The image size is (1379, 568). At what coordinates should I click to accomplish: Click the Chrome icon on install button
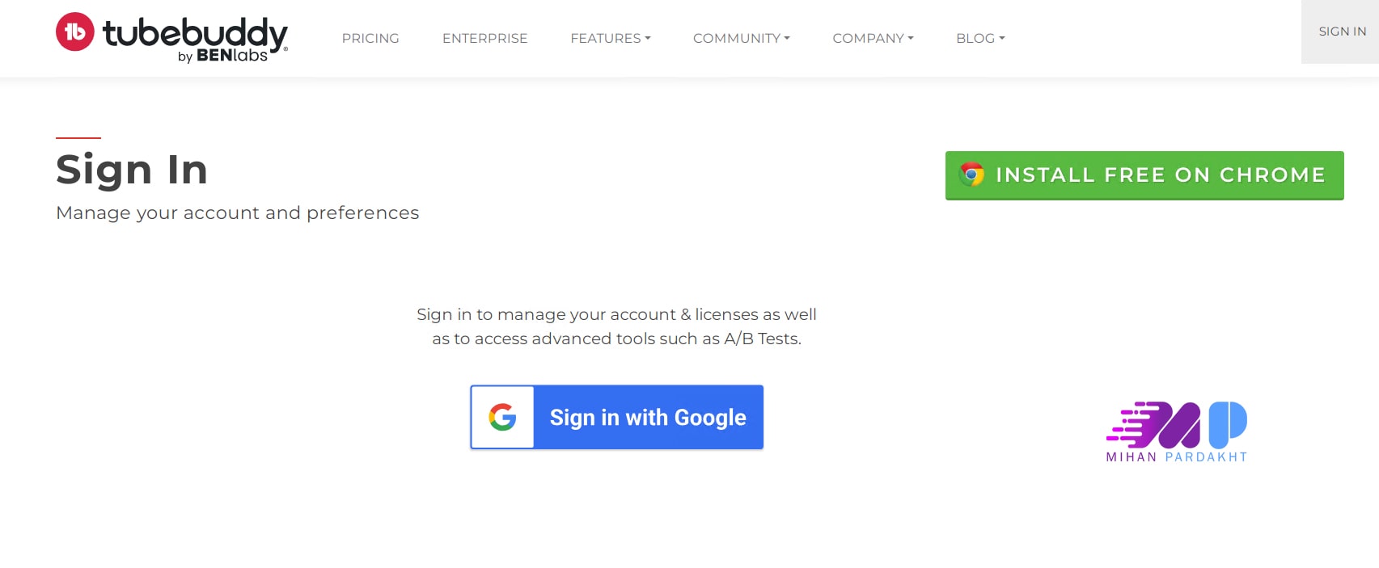pyautogui.click(x=971, y=175)
